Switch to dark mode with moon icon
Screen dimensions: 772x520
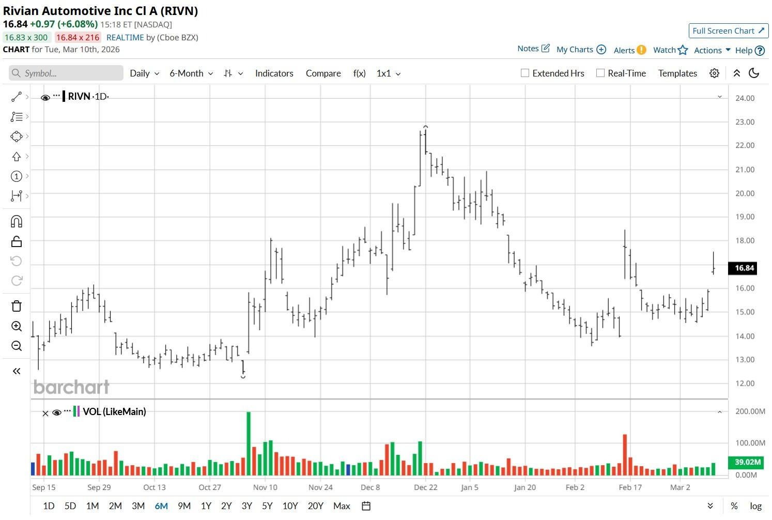pyautogui.click(x=754, y=73)
